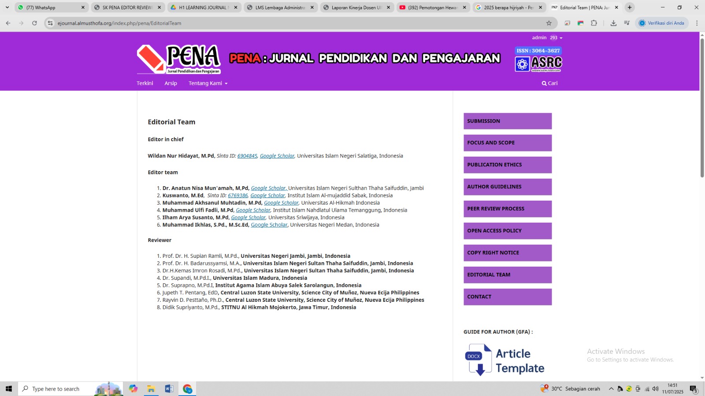Open File Explorer from taskbar
The height and width of the screenshot is (396, 705).
coord(151,389)
